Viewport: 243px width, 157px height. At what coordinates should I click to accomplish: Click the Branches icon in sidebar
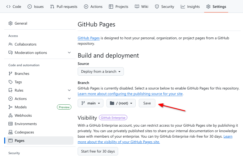(x=10, y=74)
